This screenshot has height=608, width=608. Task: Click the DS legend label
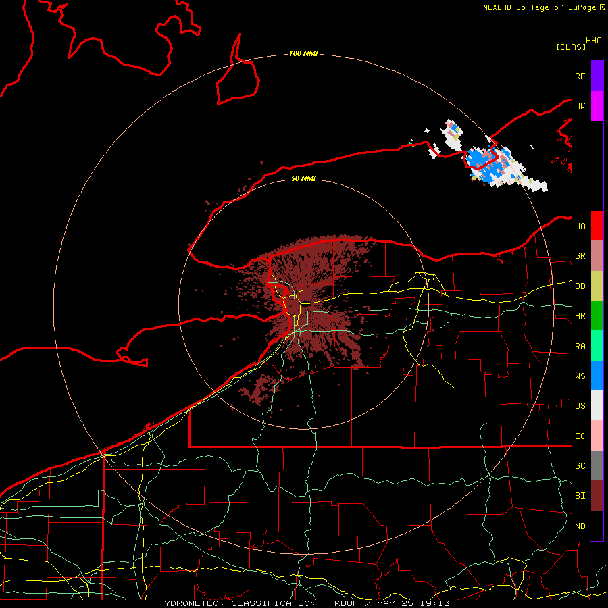[x=580, y=406]
